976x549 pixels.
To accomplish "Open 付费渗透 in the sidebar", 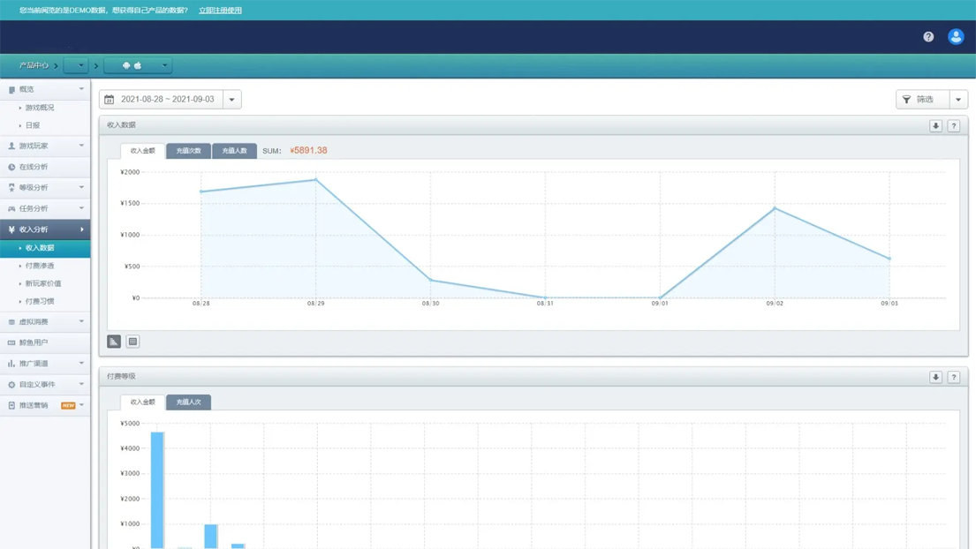I will tap(40, 266).
